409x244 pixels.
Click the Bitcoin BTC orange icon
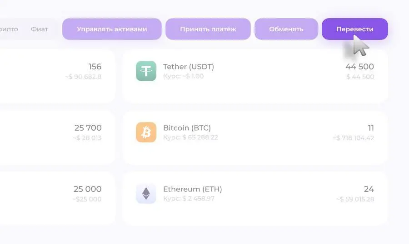[x=146, y=132]
